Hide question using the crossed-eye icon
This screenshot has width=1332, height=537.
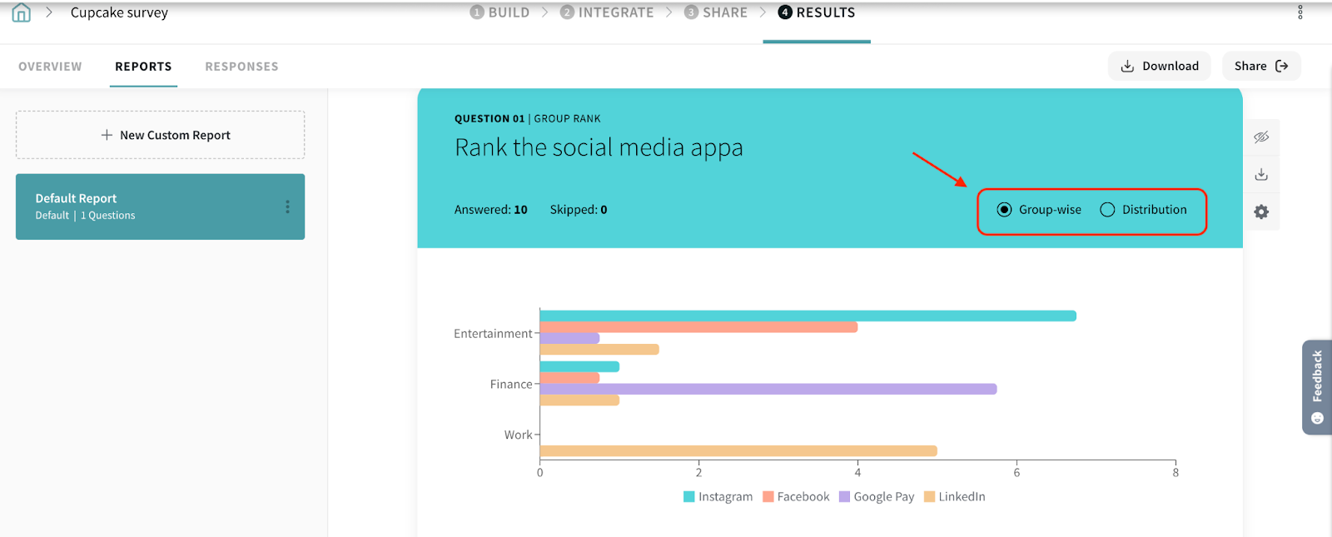pos(1261,137)
